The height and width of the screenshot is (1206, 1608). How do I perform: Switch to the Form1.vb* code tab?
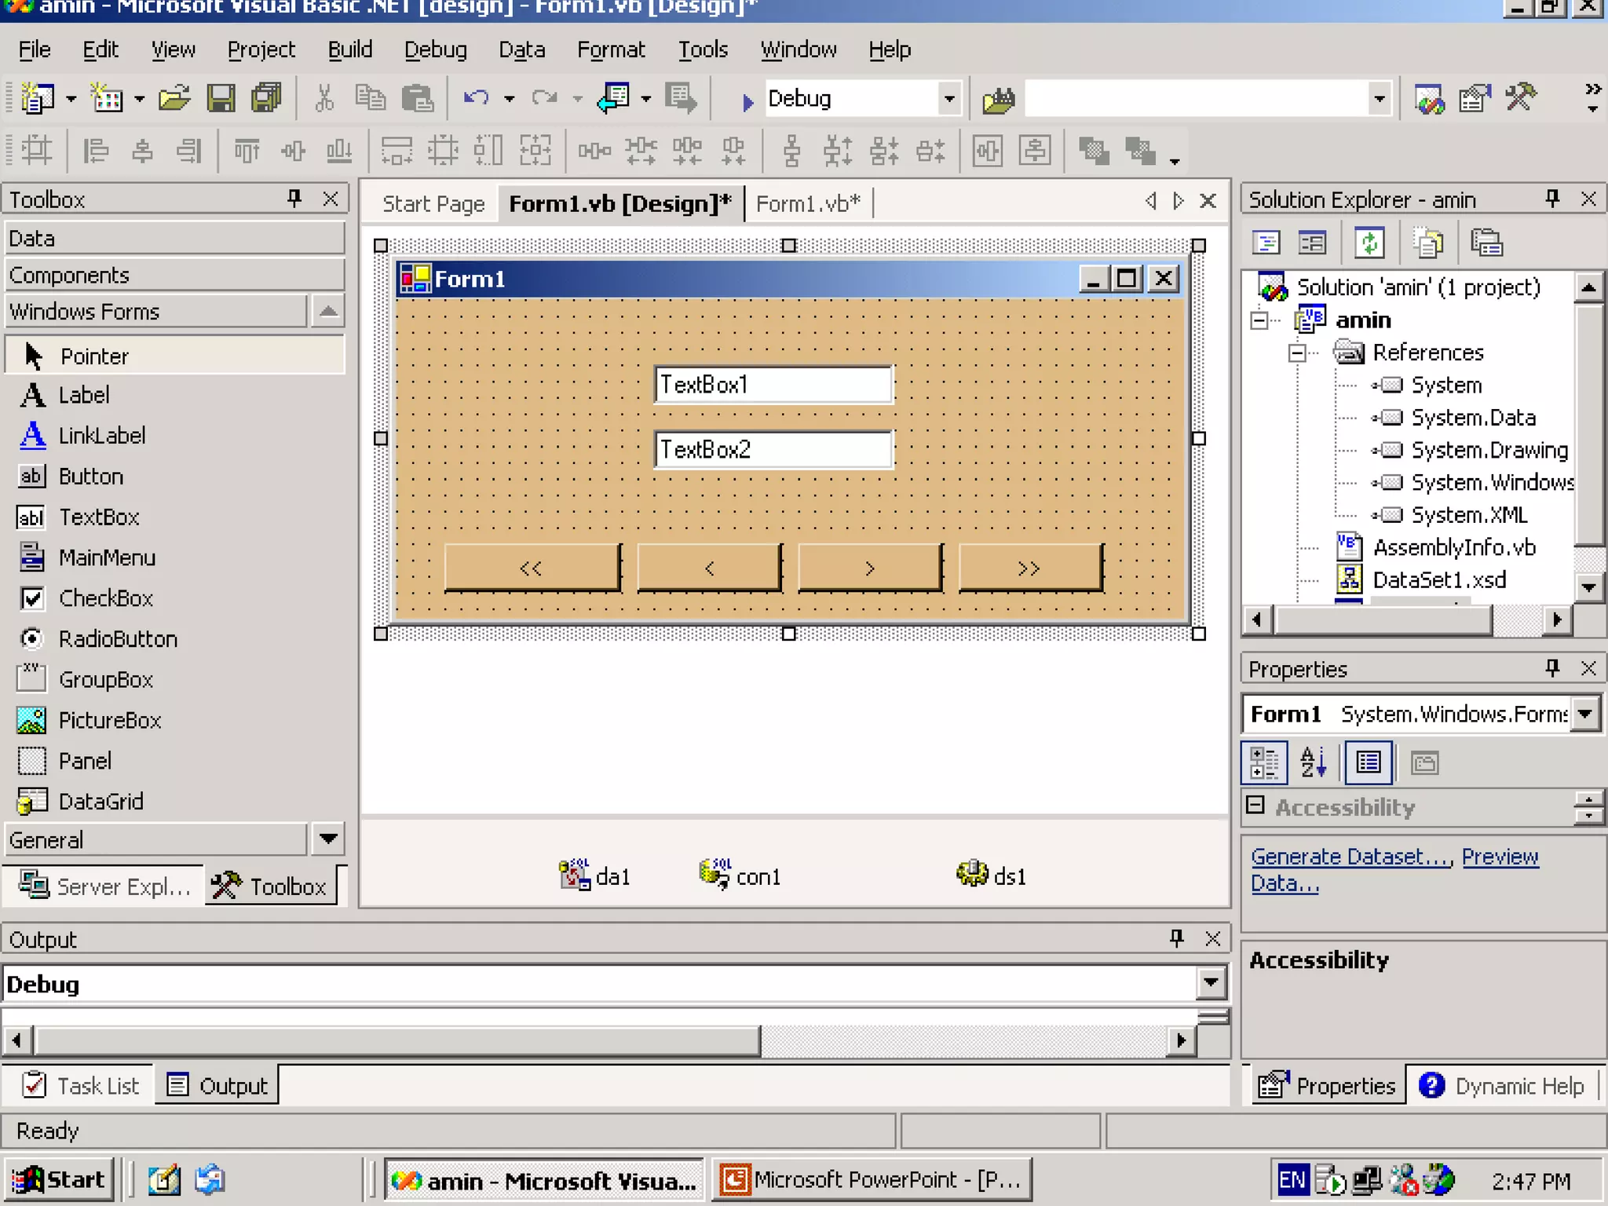(808, 204)
